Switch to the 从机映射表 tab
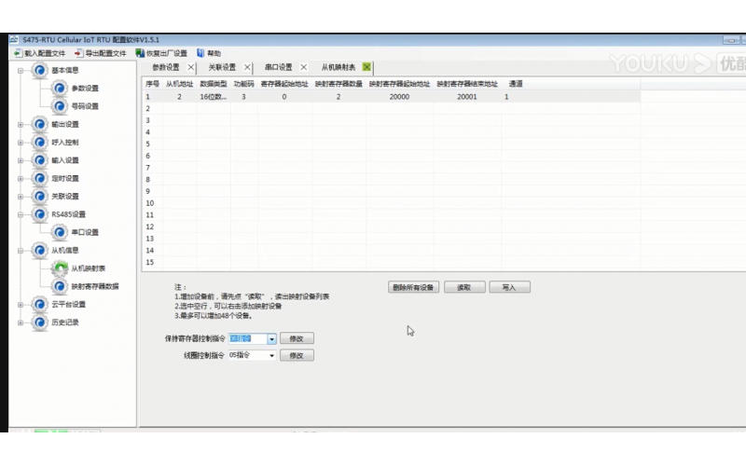The width and height of the screenshot is (746, 466). [338, 67]
